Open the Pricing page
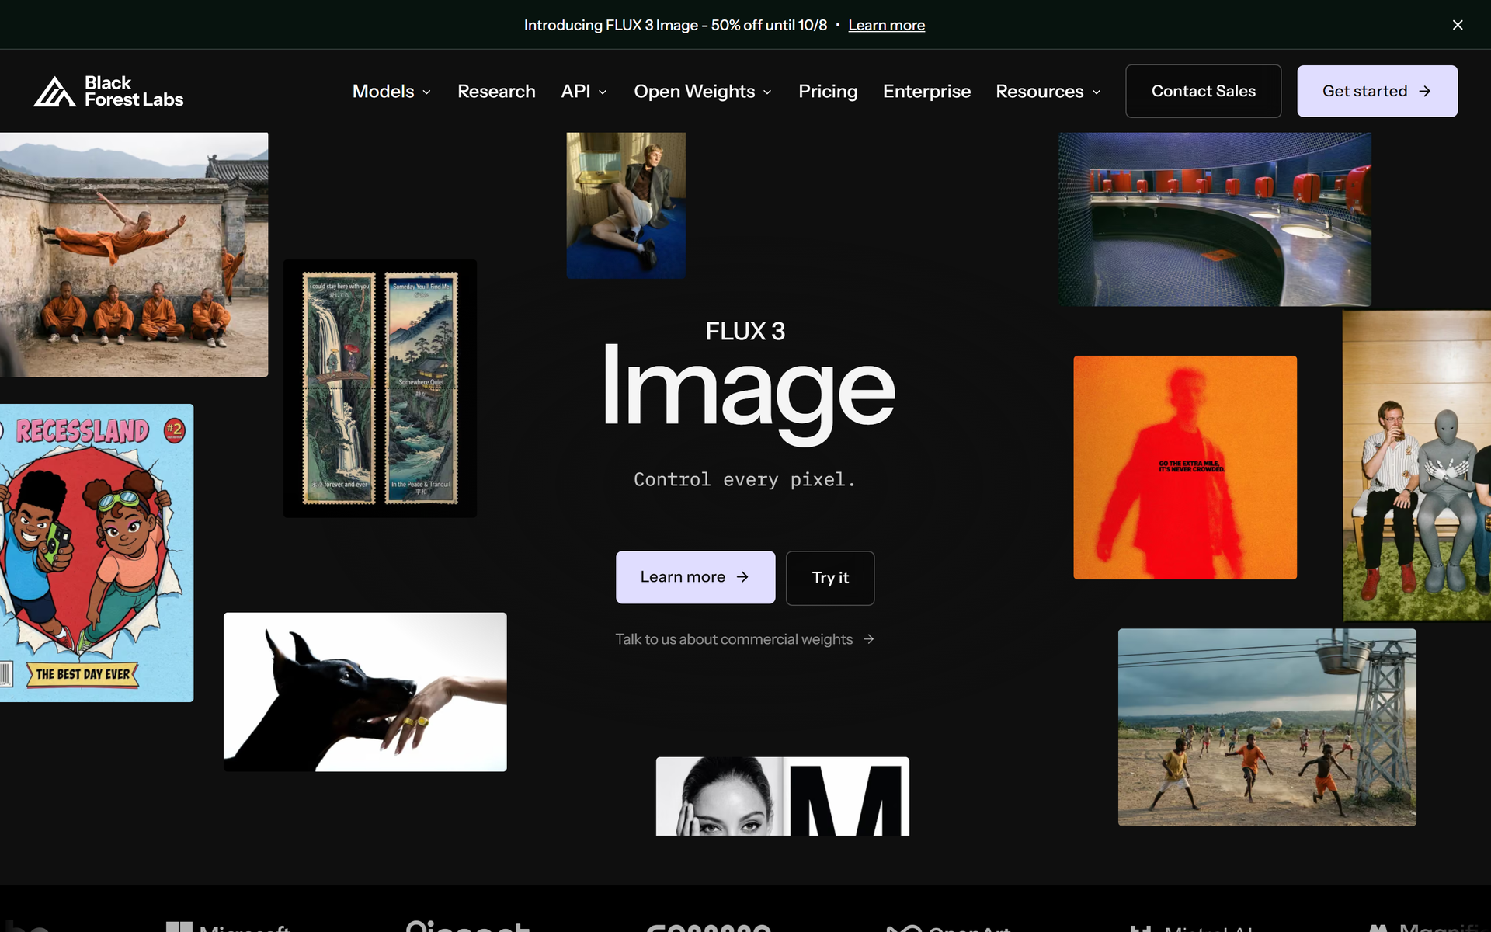The height and width of the screenshot is (932, 1491). click(828, 91)
